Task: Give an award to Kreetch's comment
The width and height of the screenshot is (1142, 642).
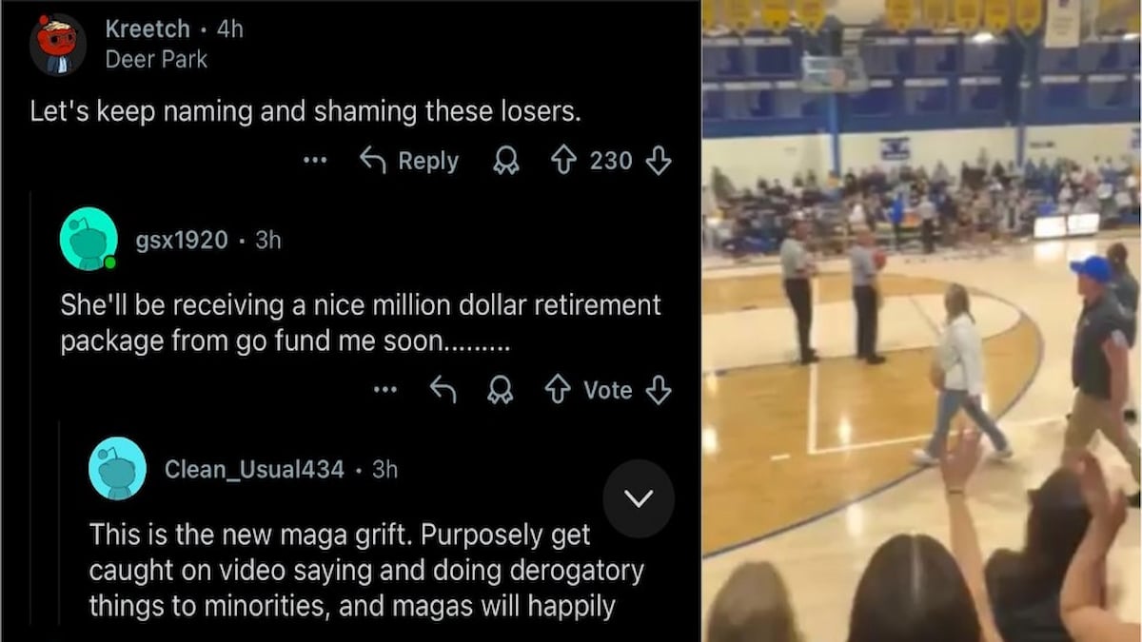Action: click(505, 162)
